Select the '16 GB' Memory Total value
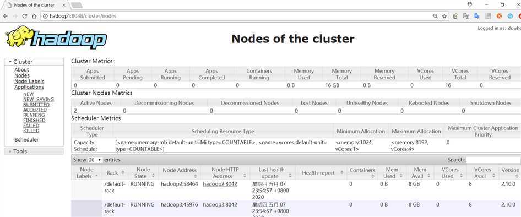The image size is (521, 217). click(x=332, y=85)
